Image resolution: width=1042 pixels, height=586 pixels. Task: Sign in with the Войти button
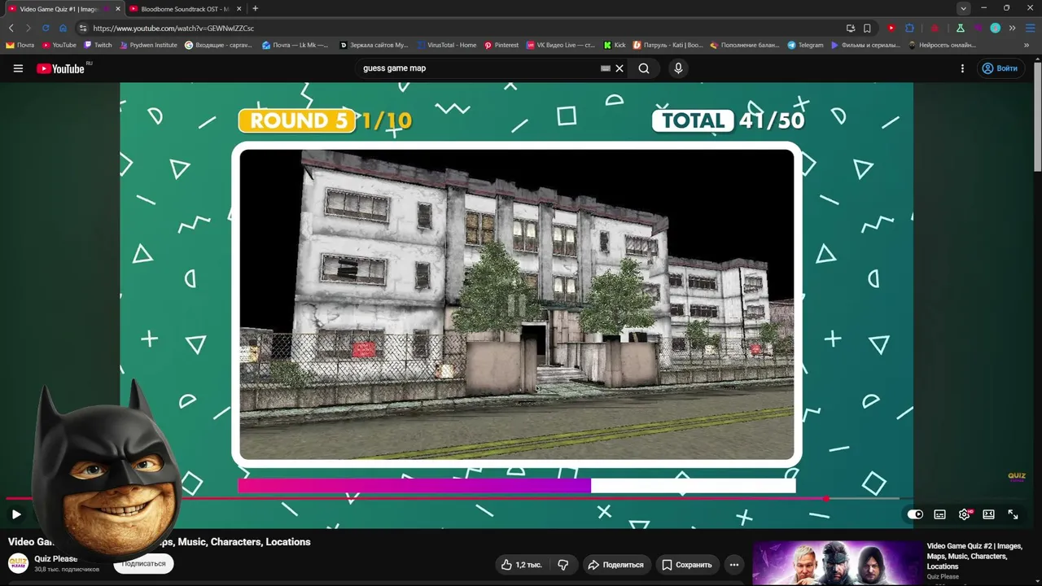pyautogui.click(x=1000, y=68)
